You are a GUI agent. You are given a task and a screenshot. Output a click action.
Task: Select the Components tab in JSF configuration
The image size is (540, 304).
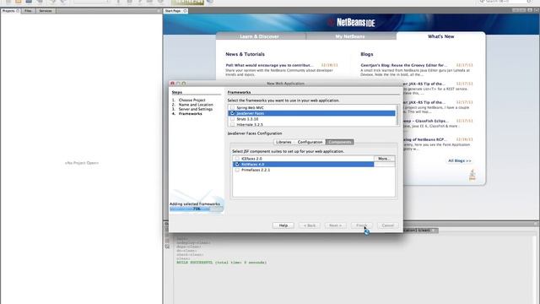click(339, 142)
